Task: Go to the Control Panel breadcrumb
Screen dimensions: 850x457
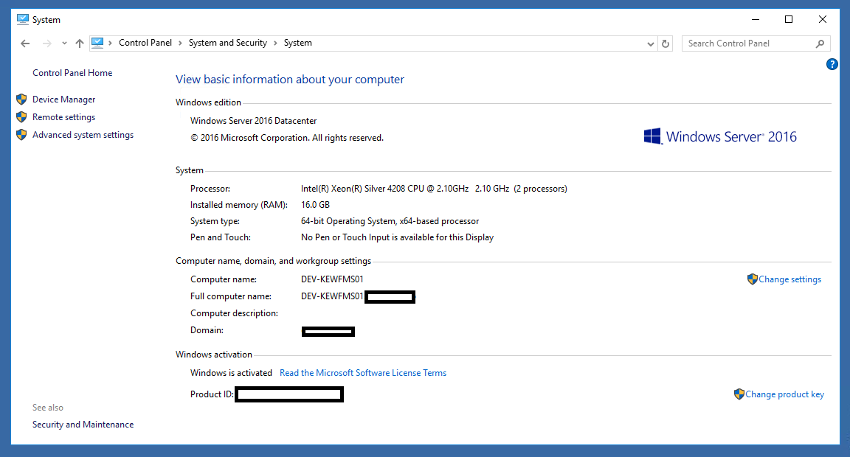Action: tap(145, 43)
